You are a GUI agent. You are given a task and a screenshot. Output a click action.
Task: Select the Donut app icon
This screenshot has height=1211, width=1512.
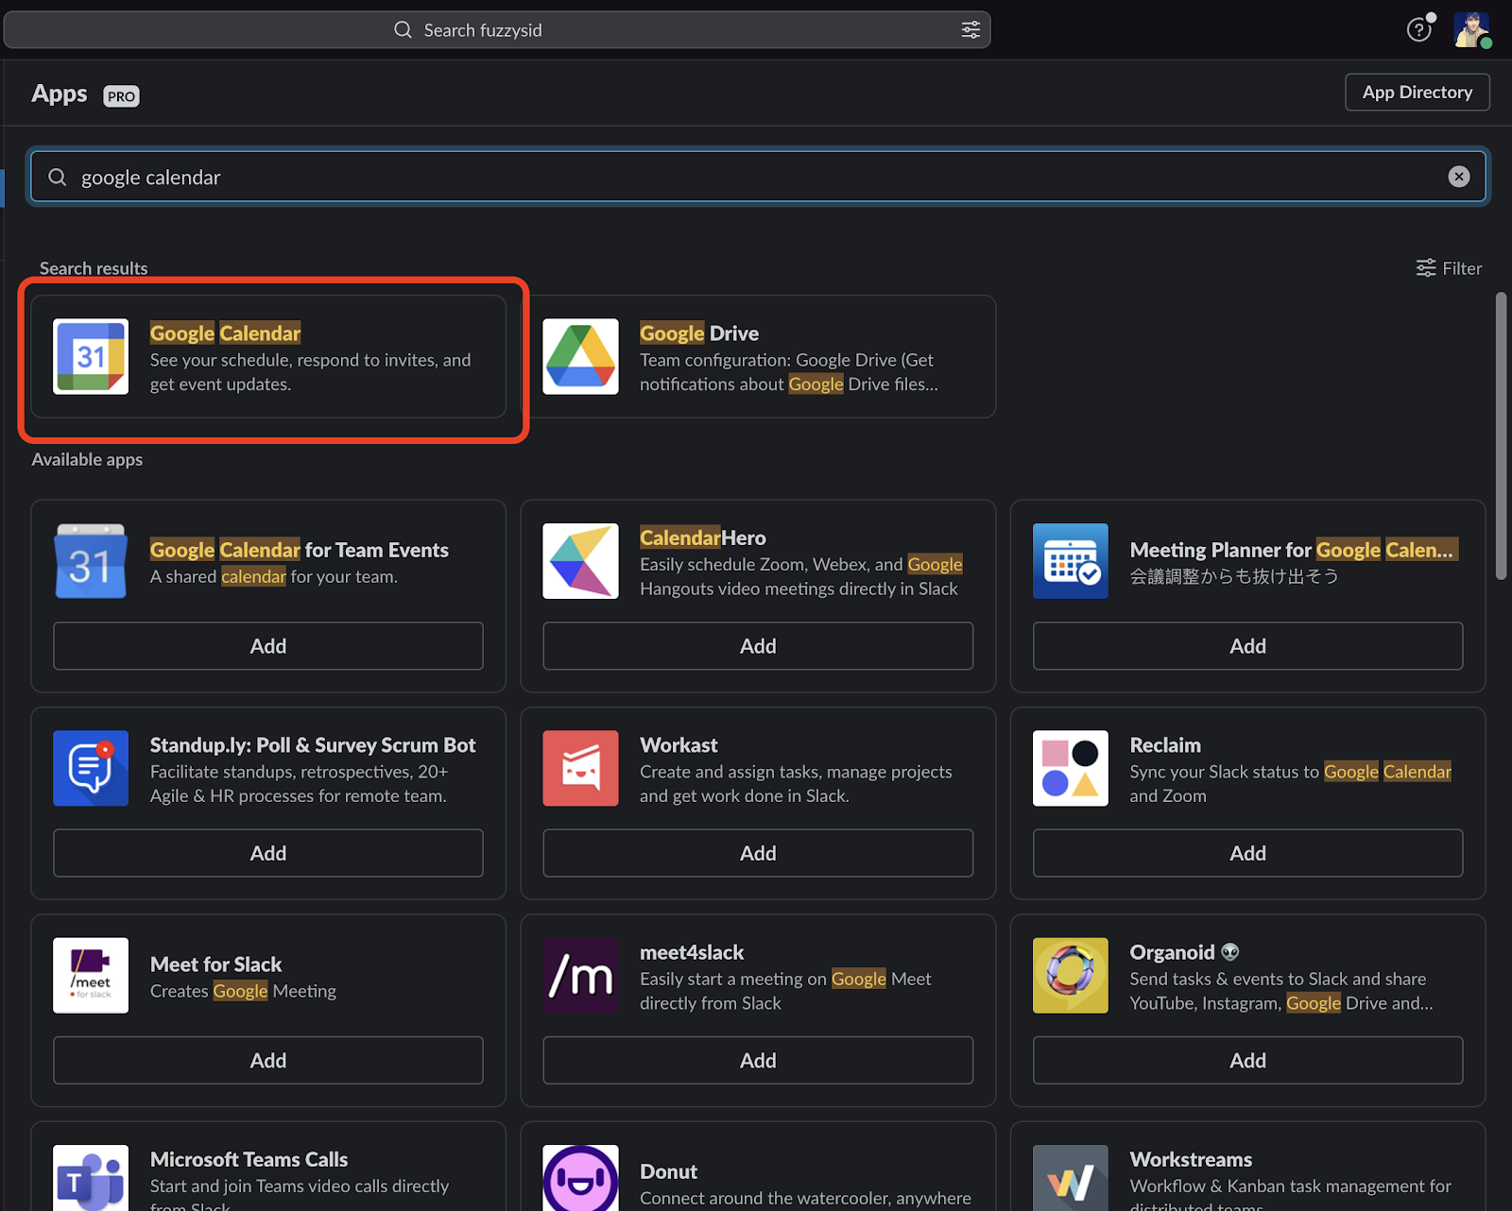[x=580, y=1178]
